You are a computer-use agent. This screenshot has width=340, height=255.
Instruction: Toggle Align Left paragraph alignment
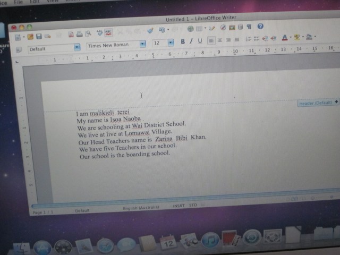pyautogui.click(x=211, y=40)
